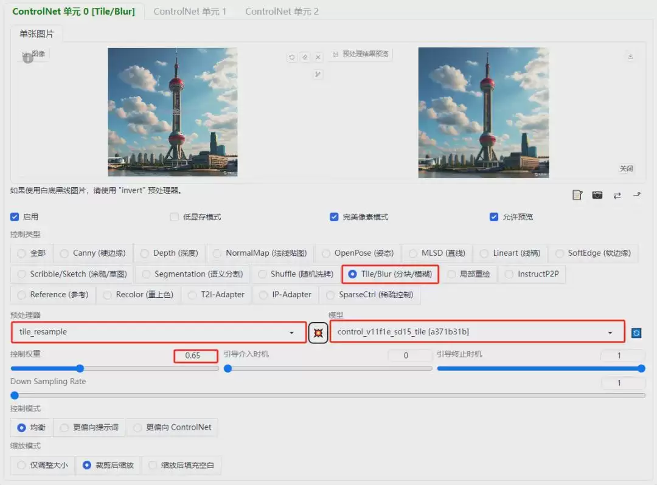Select the T2I-Adapter control type
Viewport: 657px width, 485px height.
[217, 295]
